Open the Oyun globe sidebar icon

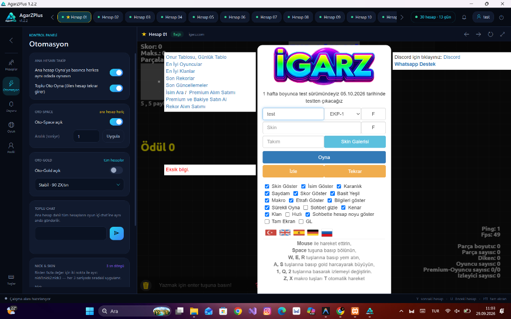(11, 127)
